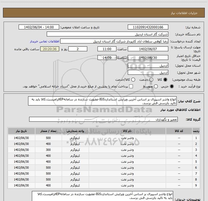208x201 pixels.
Task: Toggle the اسناد خزانه اسلامی payment checkbox
Action: 131,86
